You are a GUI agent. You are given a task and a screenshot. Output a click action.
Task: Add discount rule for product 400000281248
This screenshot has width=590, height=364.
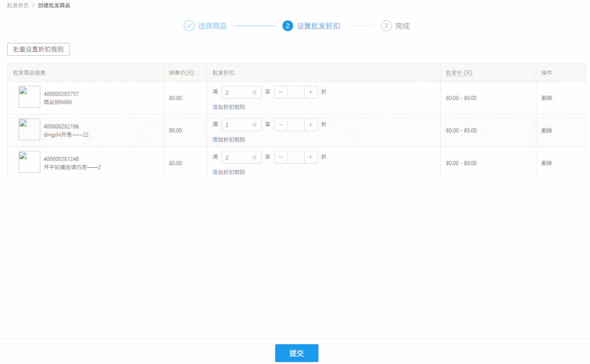pos(229,172)
